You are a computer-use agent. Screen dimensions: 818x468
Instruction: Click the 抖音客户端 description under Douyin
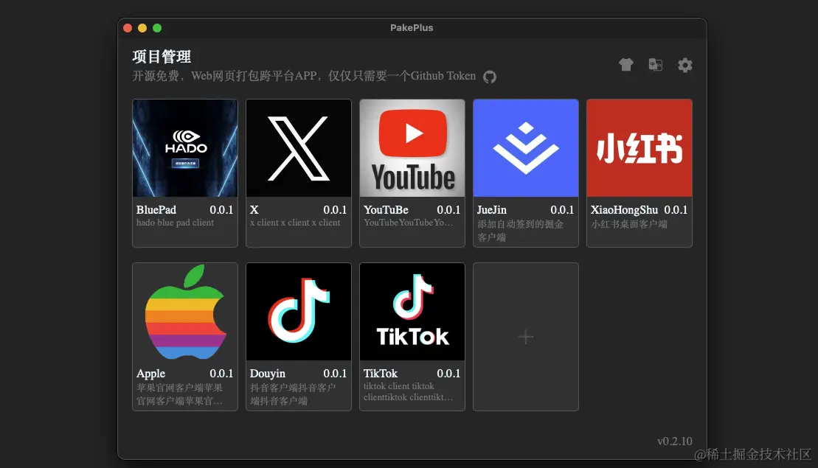coord(292,394)
